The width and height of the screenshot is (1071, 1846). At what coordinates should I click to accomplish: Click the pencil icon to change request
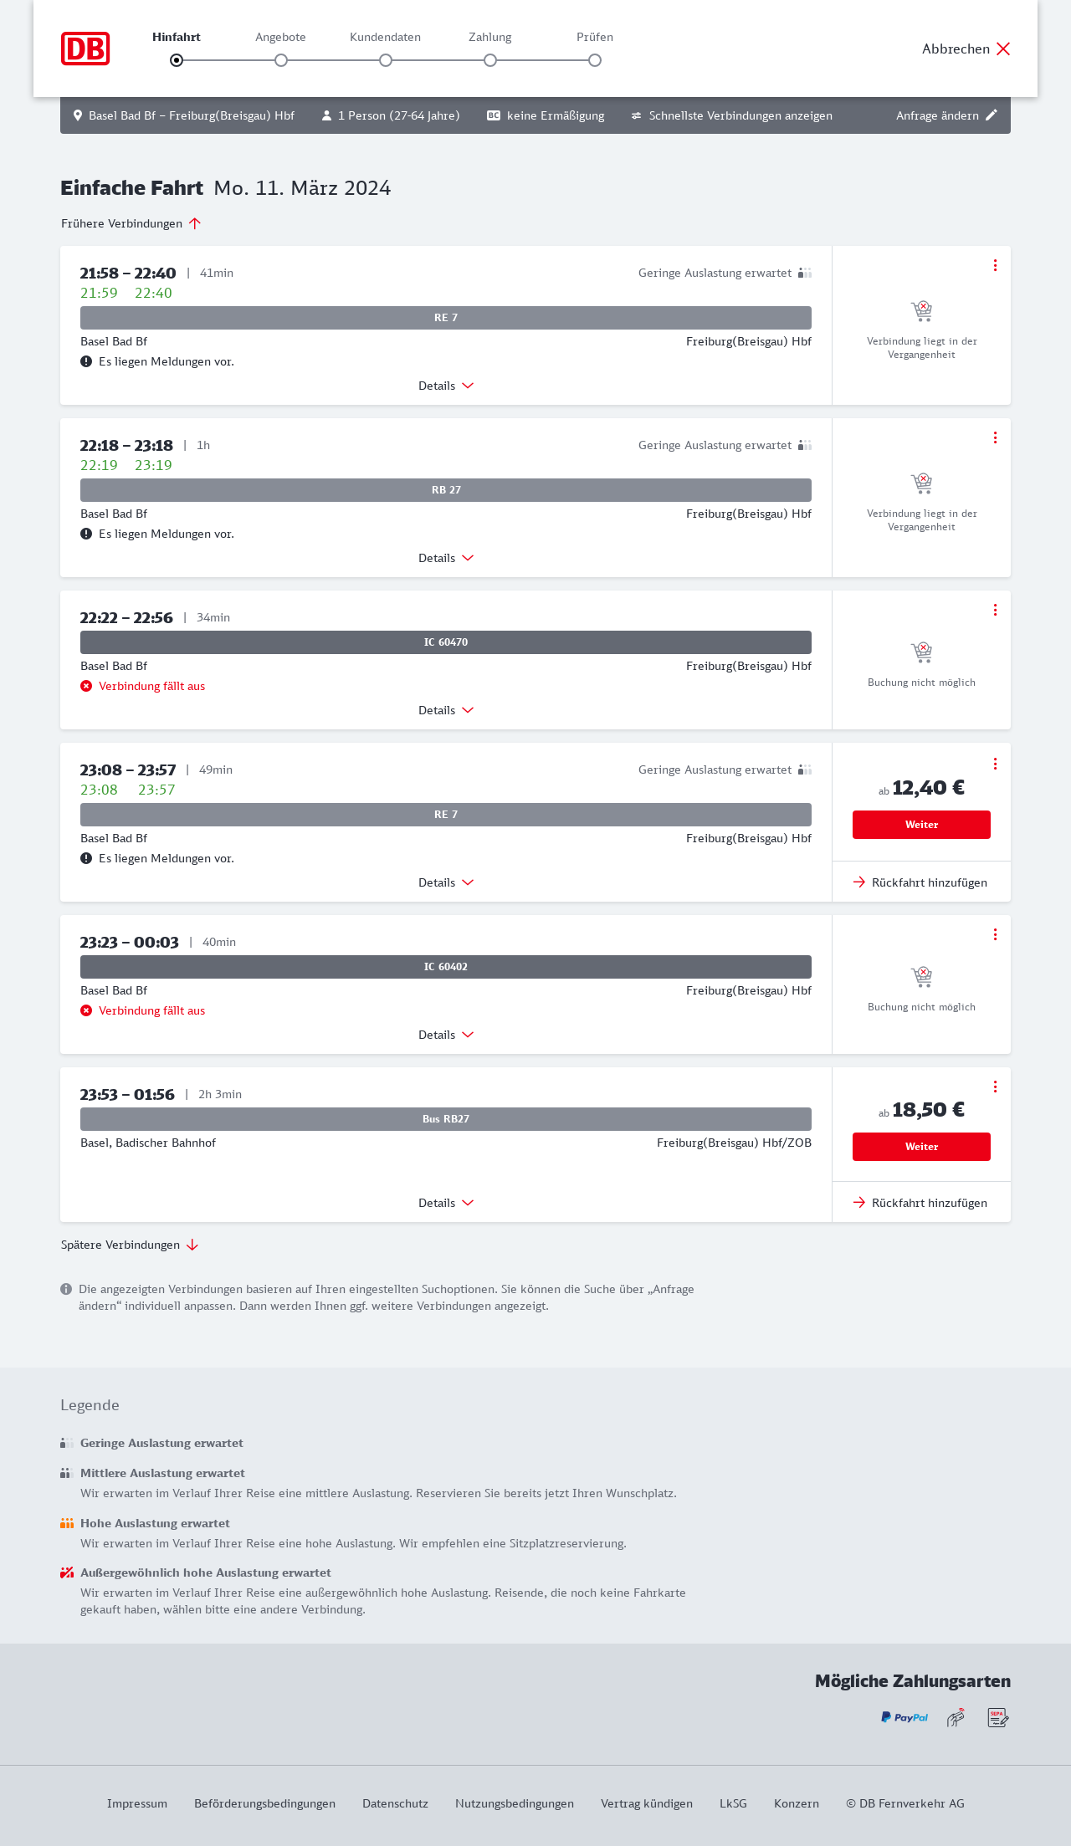point(992,115)
